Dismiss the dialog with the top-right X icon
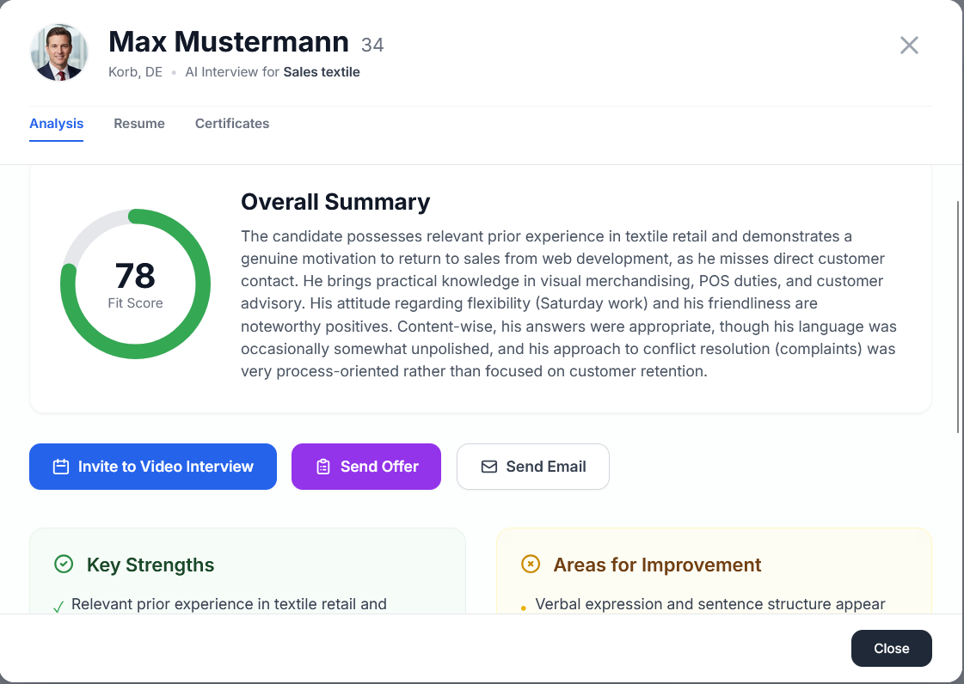Image resolution: width=964 pixels, height=684 pixels. [x=909, y=46]
